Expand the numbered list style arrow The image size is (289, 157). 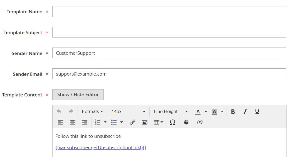(105, 122)
